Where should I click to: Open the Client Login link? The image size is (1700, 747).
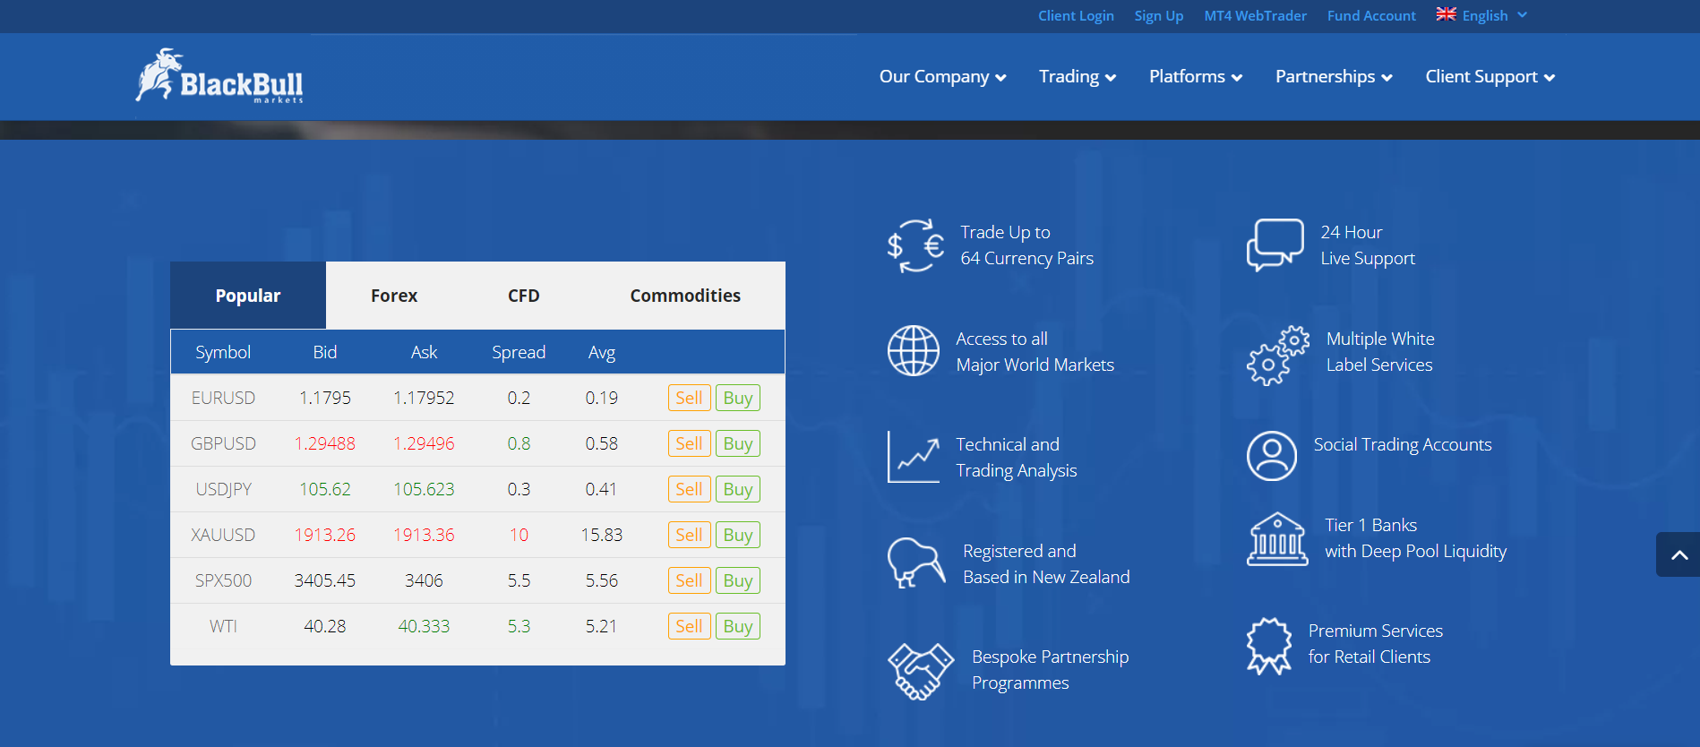[1076, 15]
